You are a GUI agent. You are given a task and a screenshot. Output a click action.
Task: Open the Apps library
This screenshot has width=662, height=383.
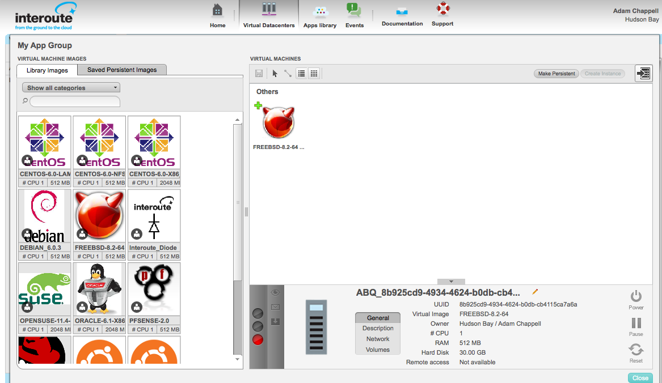point(320,15)
